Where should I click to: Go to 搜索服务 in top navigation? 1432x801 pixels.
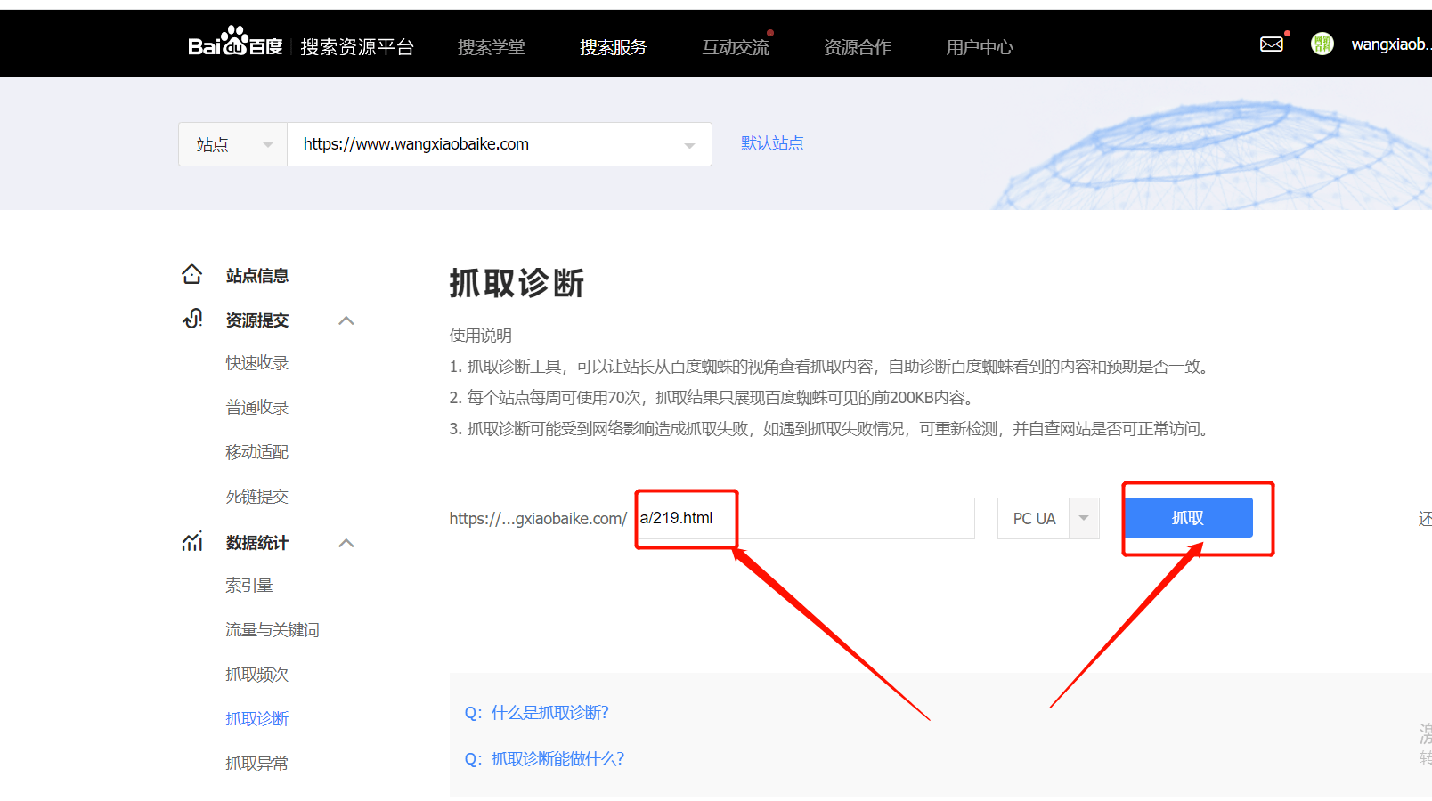[613, 47]
